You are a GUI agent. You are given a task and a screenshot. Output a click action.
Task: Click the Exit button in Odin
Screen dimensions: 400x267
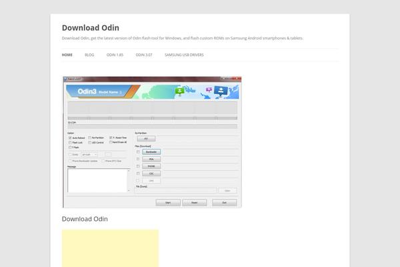(225, 203)
